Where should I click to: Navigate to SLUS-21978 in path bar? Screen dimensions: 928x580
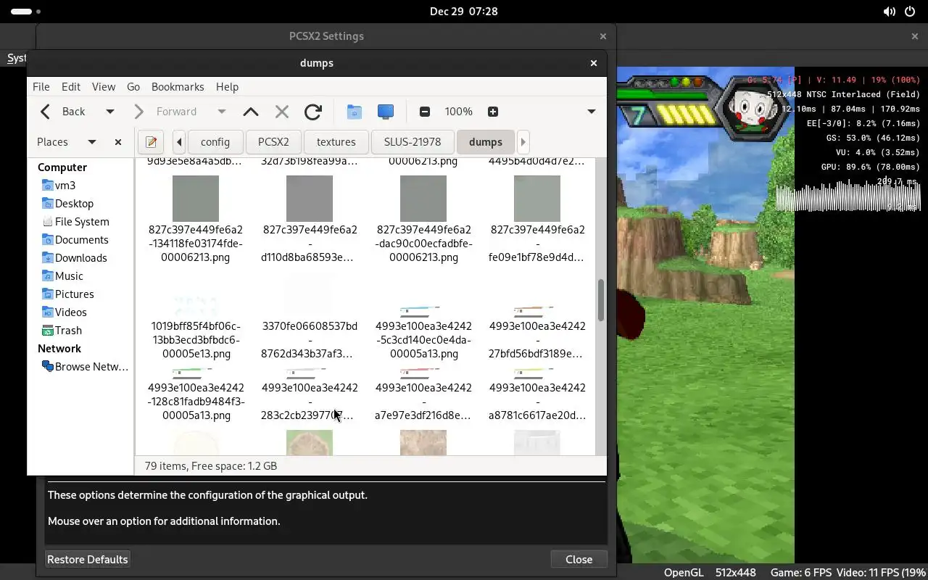click(x=413, y=142)
